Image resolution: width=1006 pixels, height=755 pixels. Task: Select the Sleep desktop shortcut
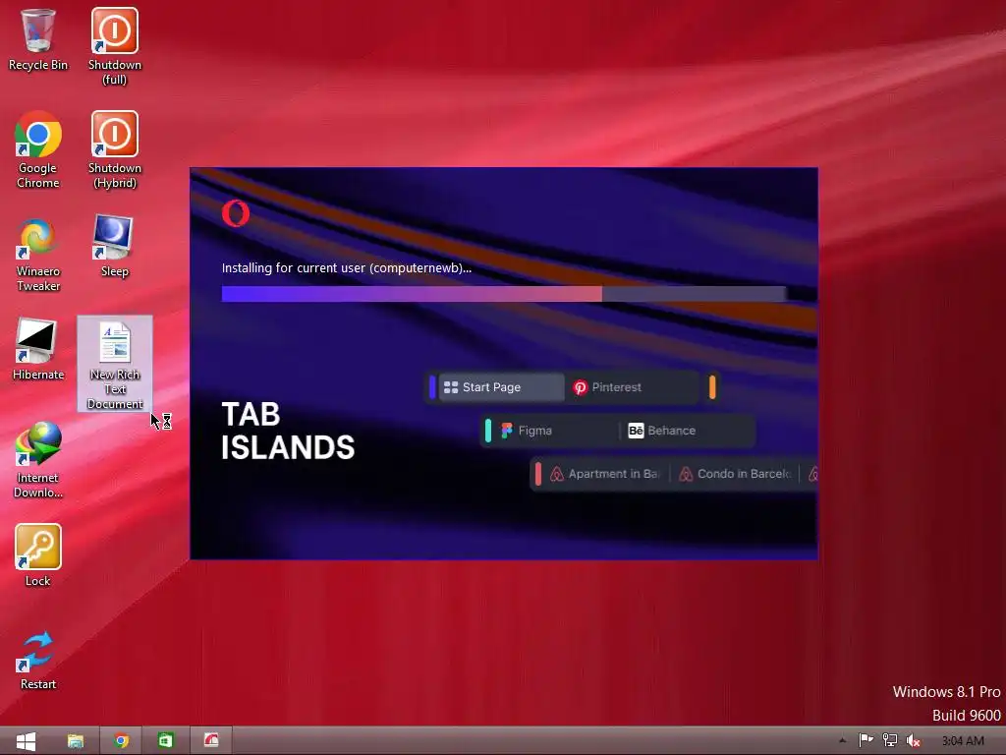tap(115, 247)
